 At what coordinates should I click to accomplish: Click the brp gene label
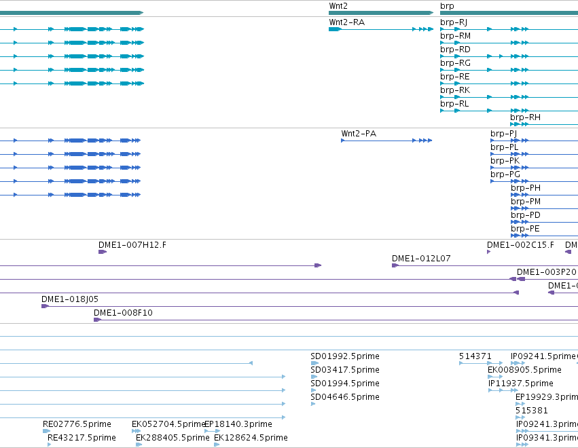[x=447, y=6]
